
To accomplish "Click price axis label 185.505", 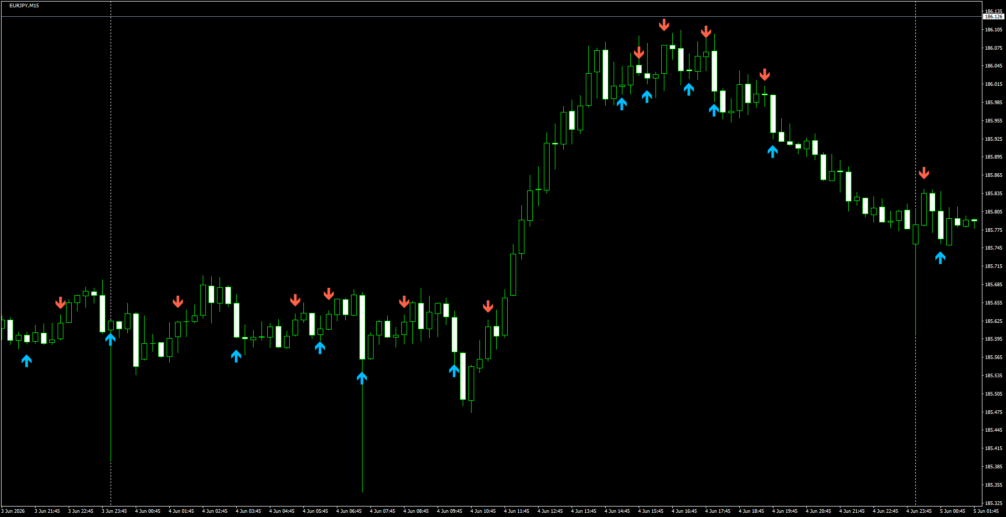I will tap(993, 394).
